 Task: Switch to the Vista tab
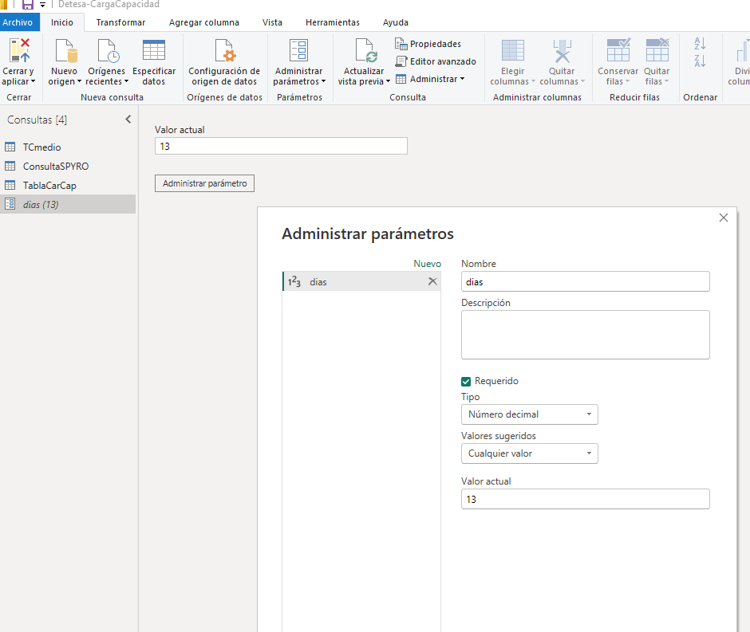pos(272,22)
